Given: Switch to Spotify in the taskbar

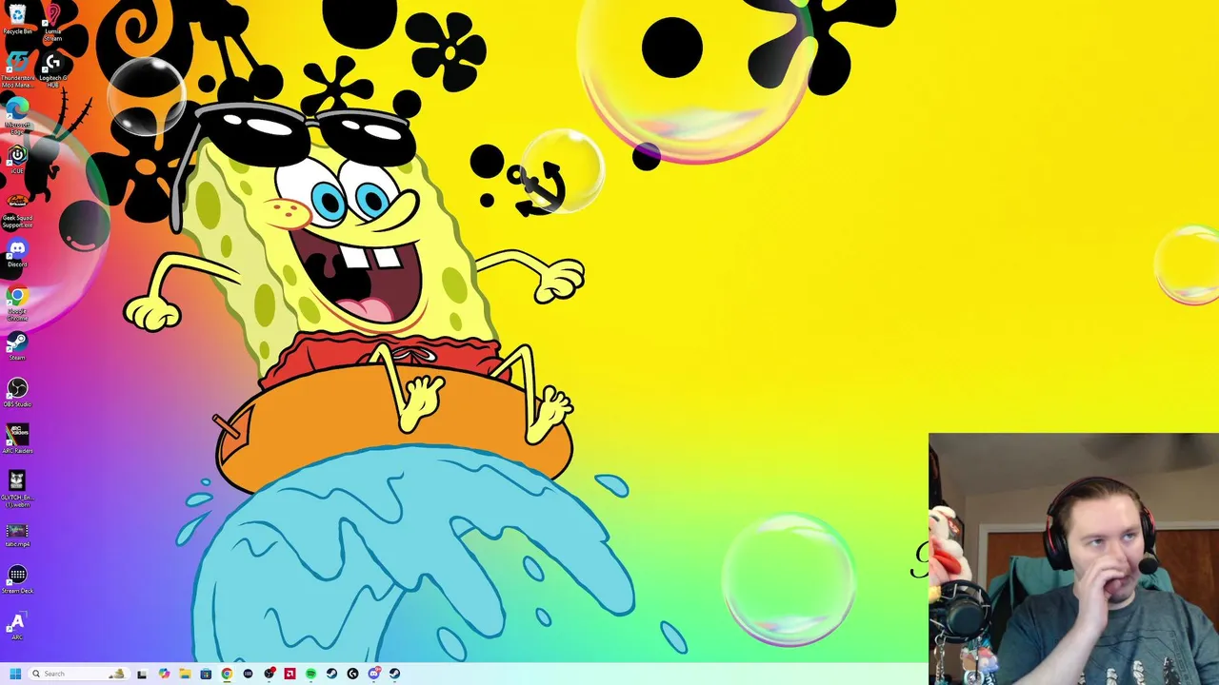Looking at the screenshot, I should pyautogui.click(x=310, y=674).
